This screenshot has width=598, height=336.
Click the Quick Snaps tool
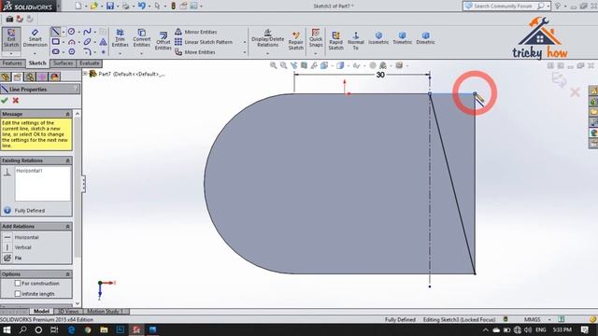tap(316, 38)
